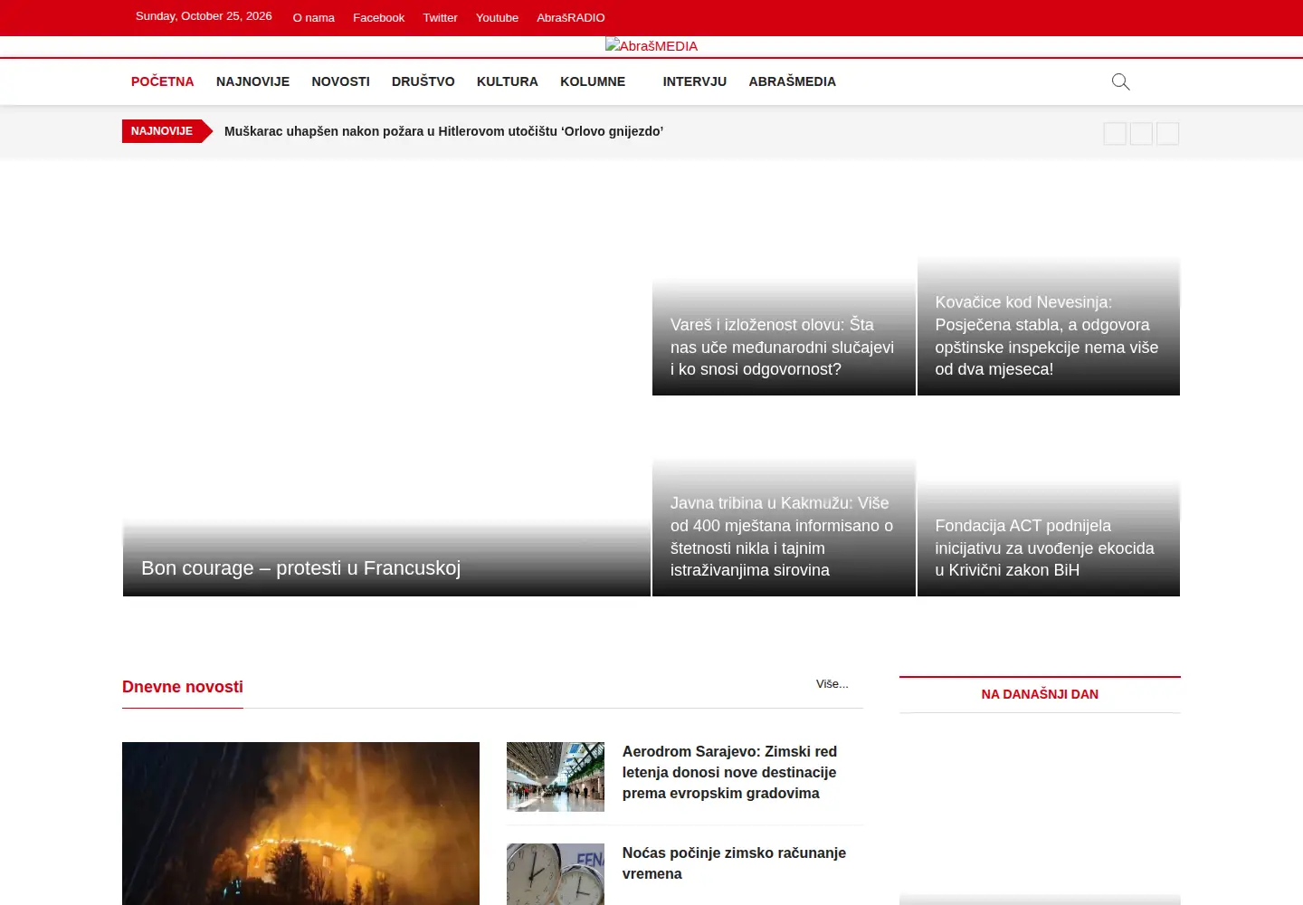1303x905 pixels.
Task: Open the Fondacija ACT ekocid article
Action: coord(1045,548)
